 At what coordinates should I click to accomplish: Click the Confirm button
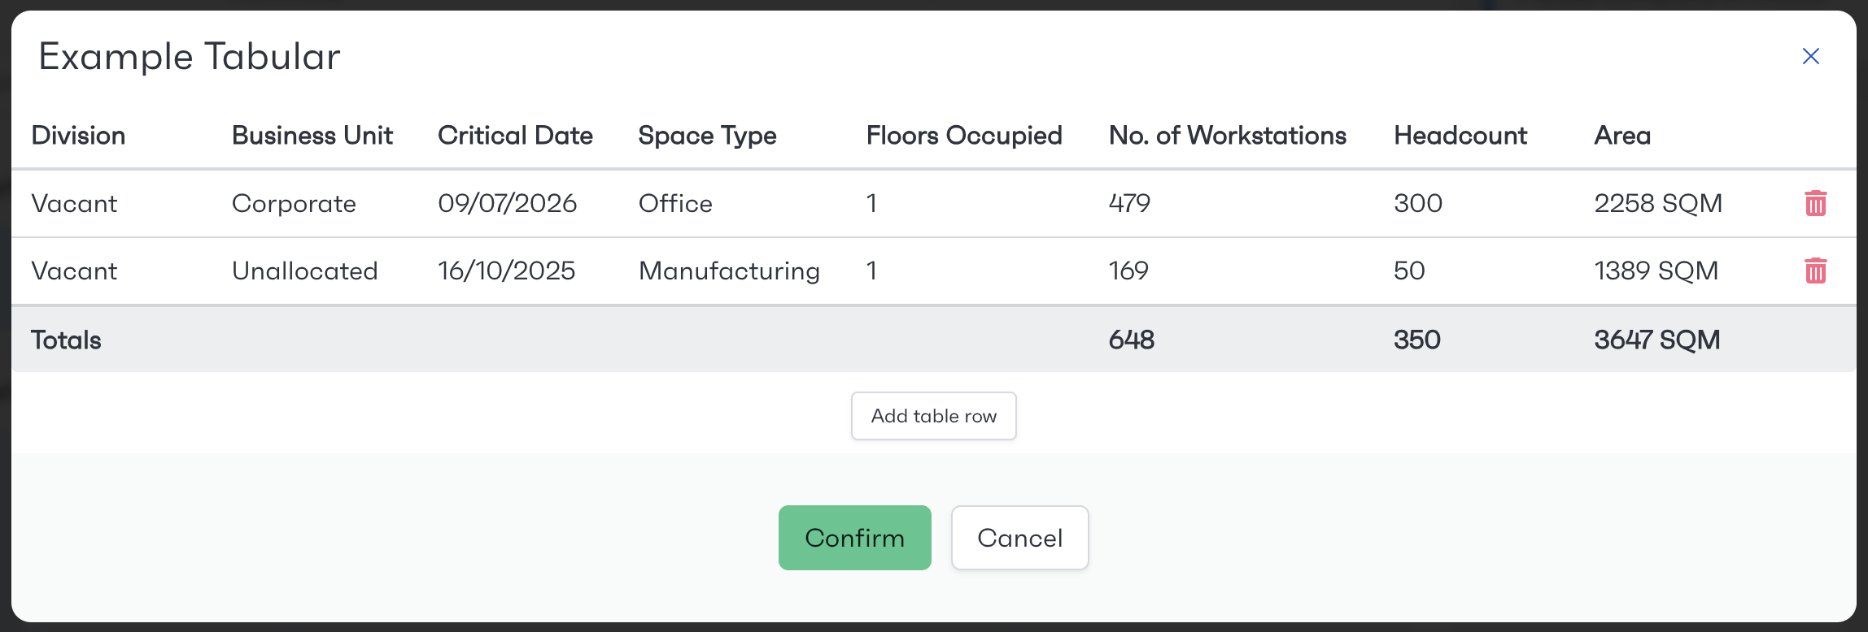tap(854, 538)
